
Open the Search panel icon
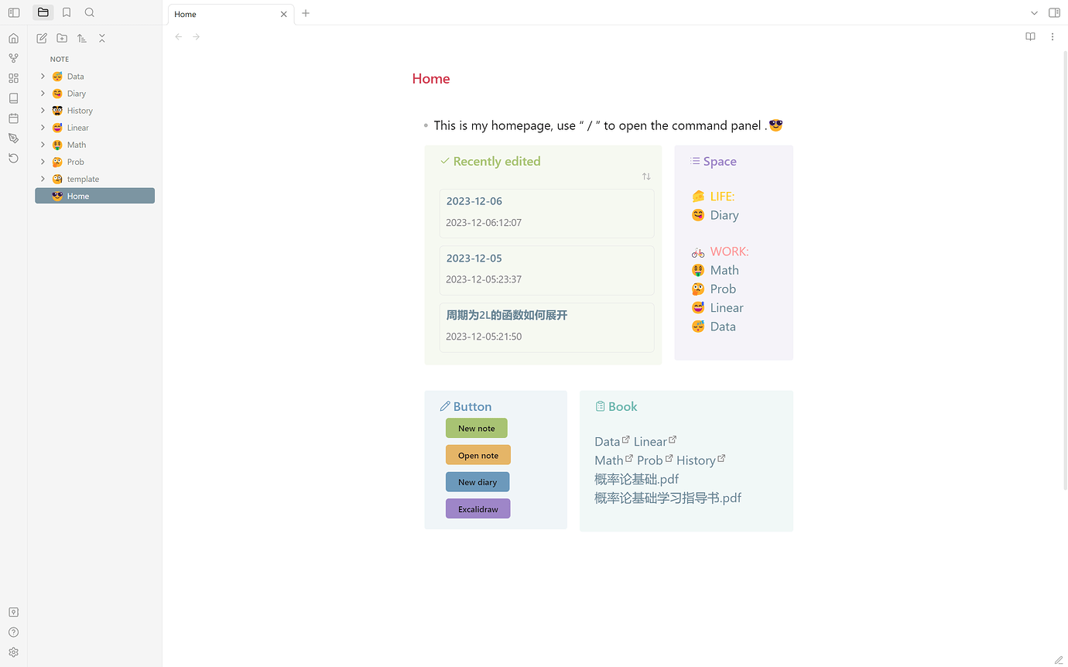[x=90, y=12]
